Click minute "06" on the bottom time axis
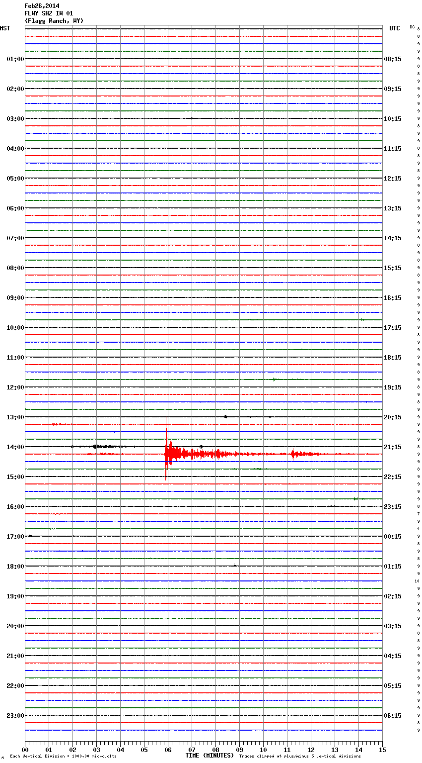The image size is (422, 763). [x=168, y=750]
